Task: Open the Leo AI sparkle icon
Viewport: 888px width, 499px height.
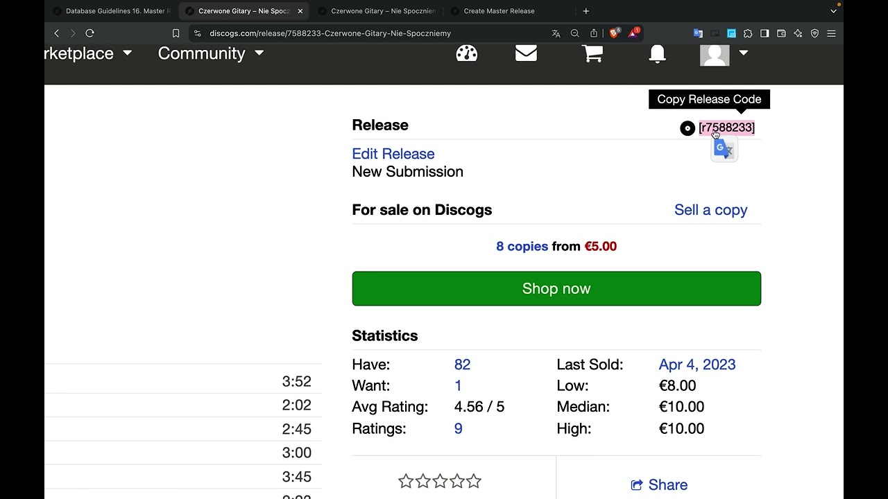Action: pos(798,33)
